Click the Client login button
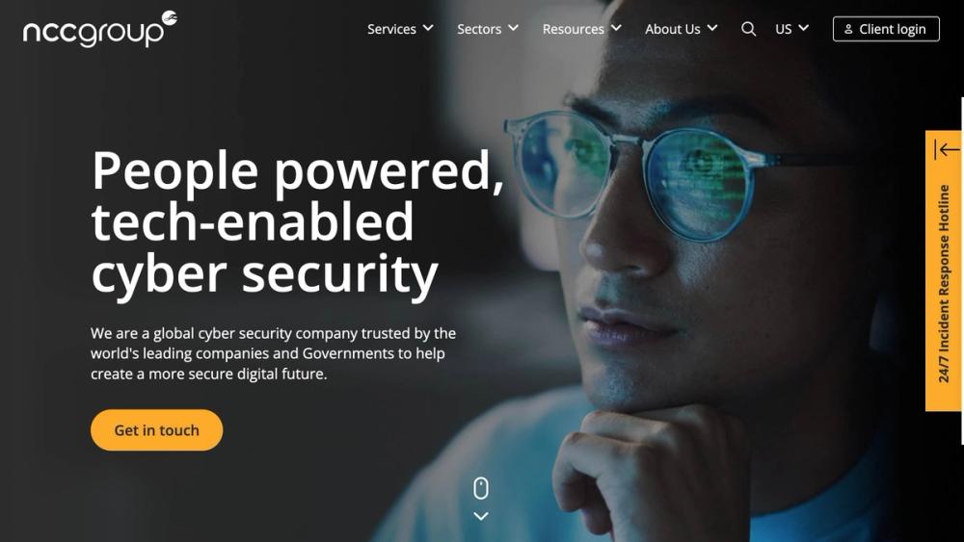This screenshot has width=964, height=542. coord(886,29)
